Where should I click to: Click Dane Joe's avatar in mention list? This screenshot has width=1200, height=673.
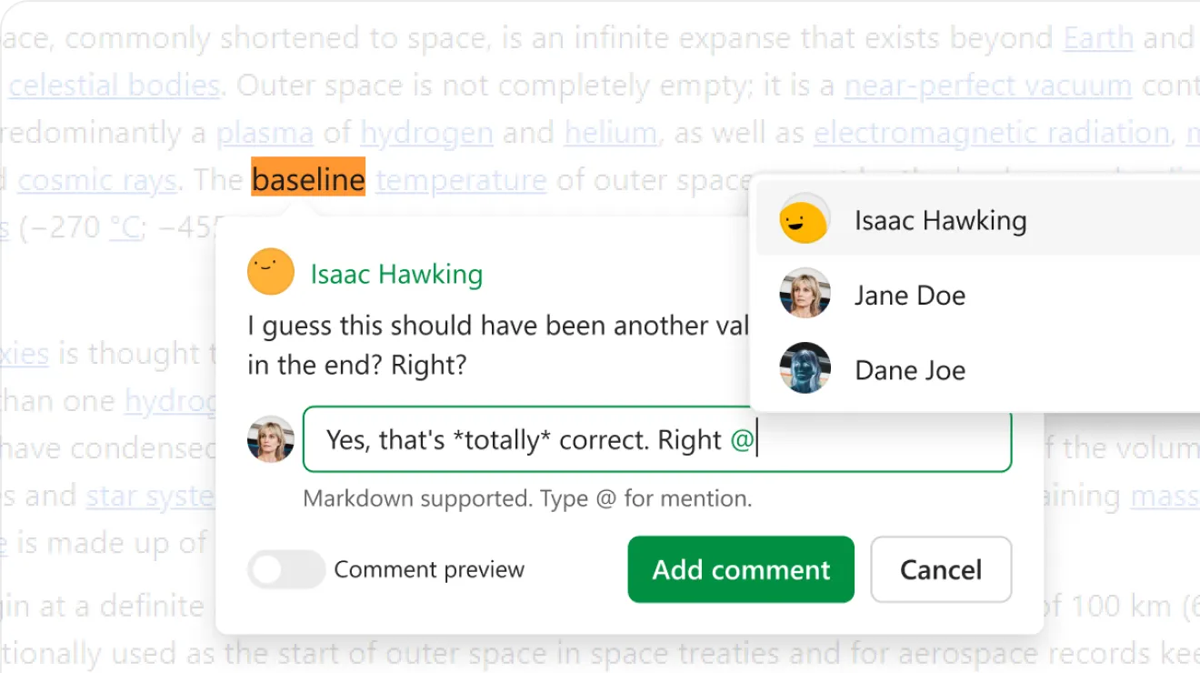point(805,369)
